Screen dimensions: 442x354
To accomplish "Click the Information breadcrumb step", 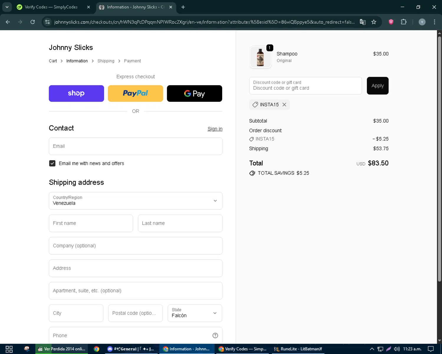I will click(x=77, y=61).
